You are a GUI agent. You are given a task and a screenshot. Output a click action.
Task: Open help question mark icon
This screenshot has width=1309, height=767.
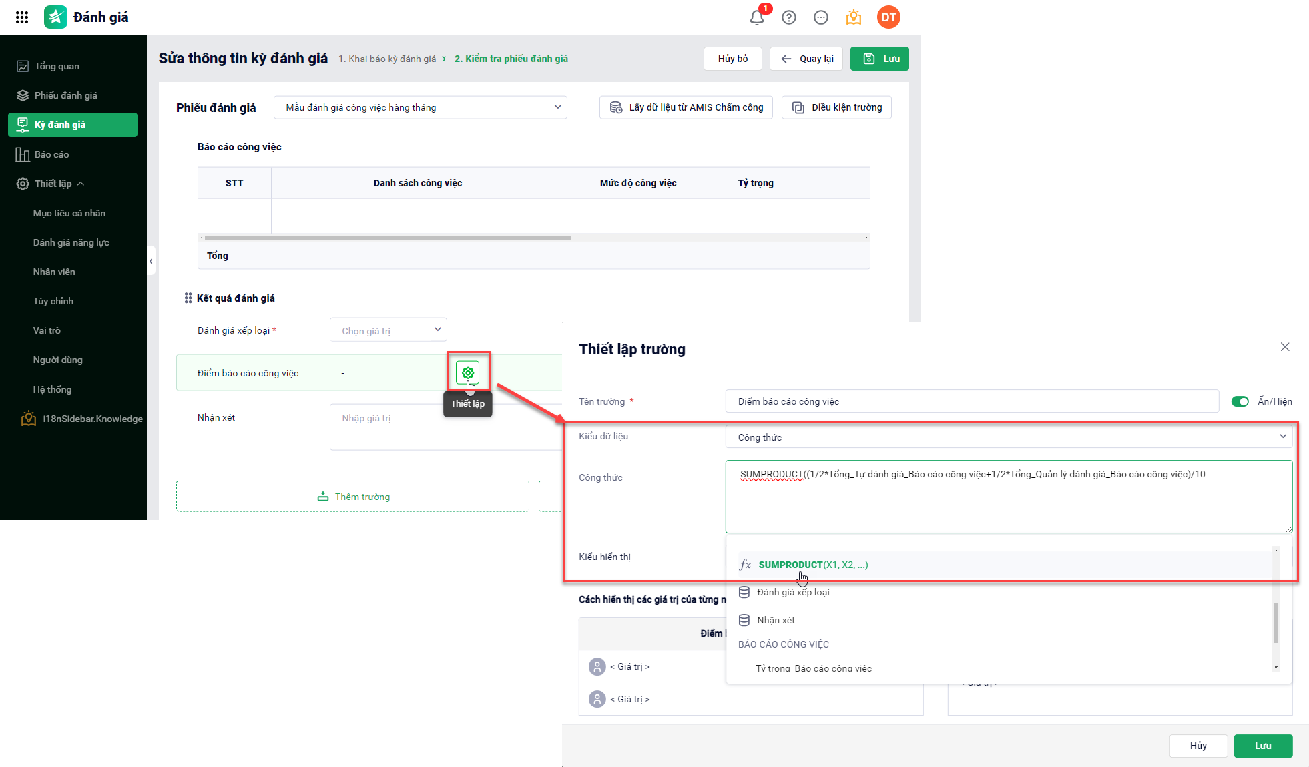click(789, 17)
